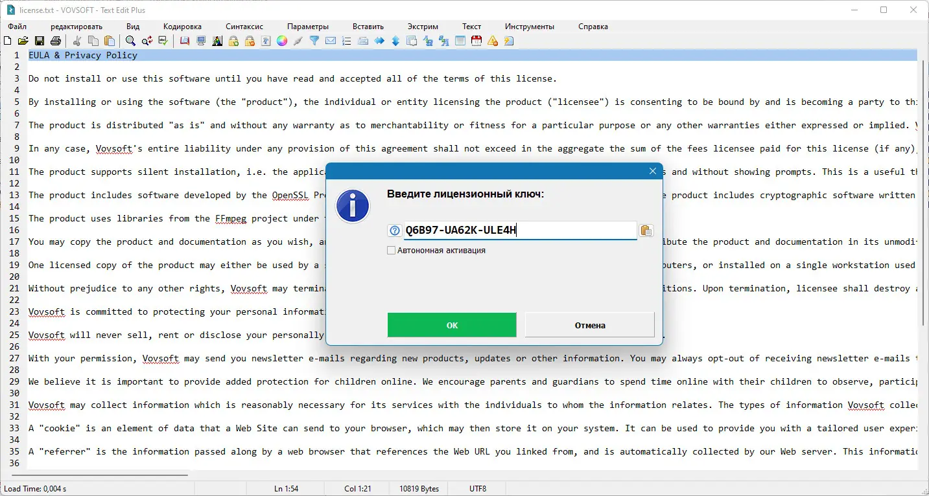Click the New file icon
929x496 pixels.
click(8, 41)
